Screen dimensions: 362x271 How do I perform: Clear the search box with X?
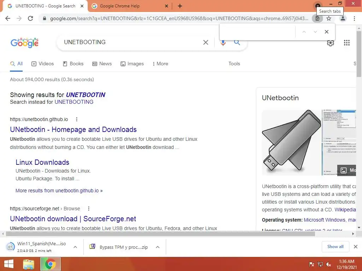click(205, 42)
